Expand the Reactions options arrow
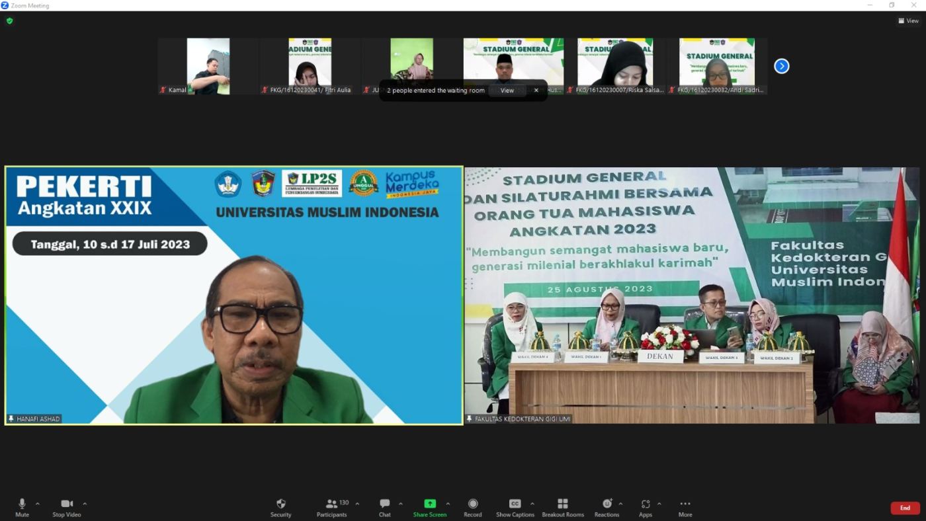Image resolution: width=926 pixels, height=521 pixels. coord(620,504)
